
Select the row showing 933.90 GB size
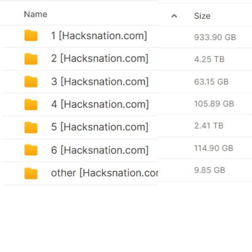click(215, 37)
